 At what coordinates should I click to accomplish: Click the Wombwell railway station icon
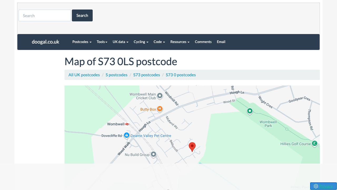pyautogui.click(x=127, y=124)
